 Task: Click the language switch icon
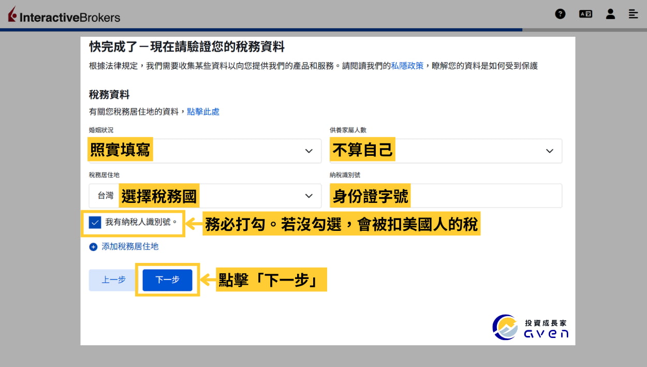(585, 14)
